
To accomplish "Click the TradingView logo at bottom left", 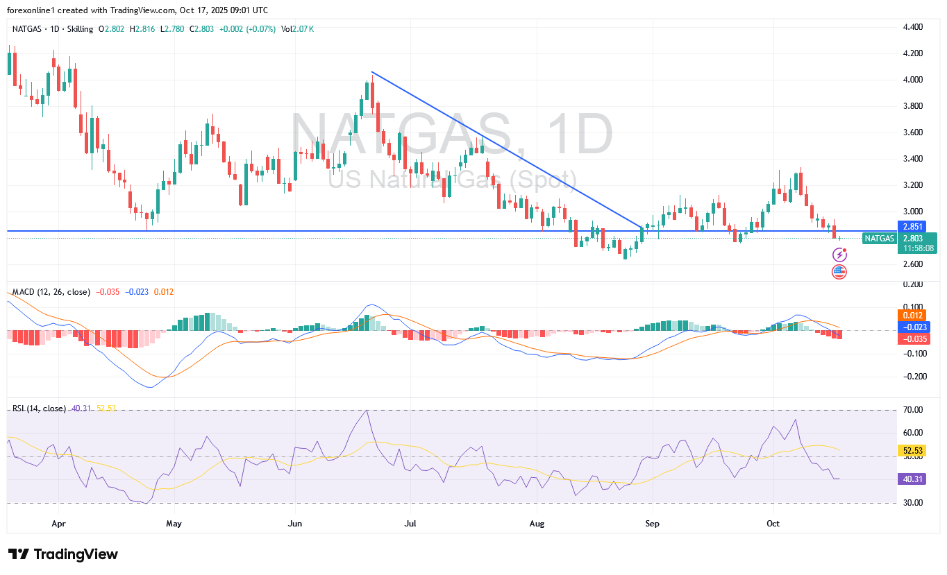I will coord(63,554).
